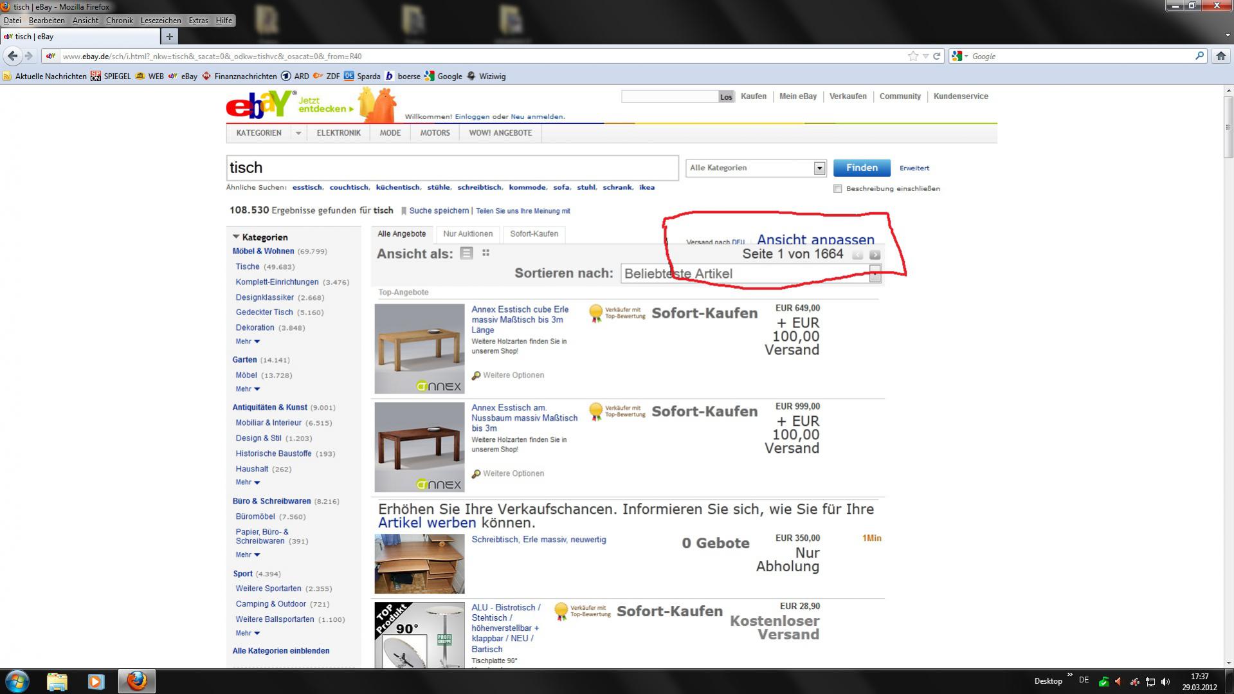This screenshot has width=1234, height=694.
Task: Collapse the Kategorien sidebar section
Action: pyautogui.click(x=236, y=237)
